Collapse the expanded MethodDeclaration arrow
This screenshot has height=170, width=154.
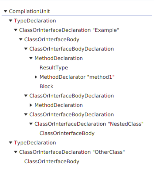[x=31, y=58]
